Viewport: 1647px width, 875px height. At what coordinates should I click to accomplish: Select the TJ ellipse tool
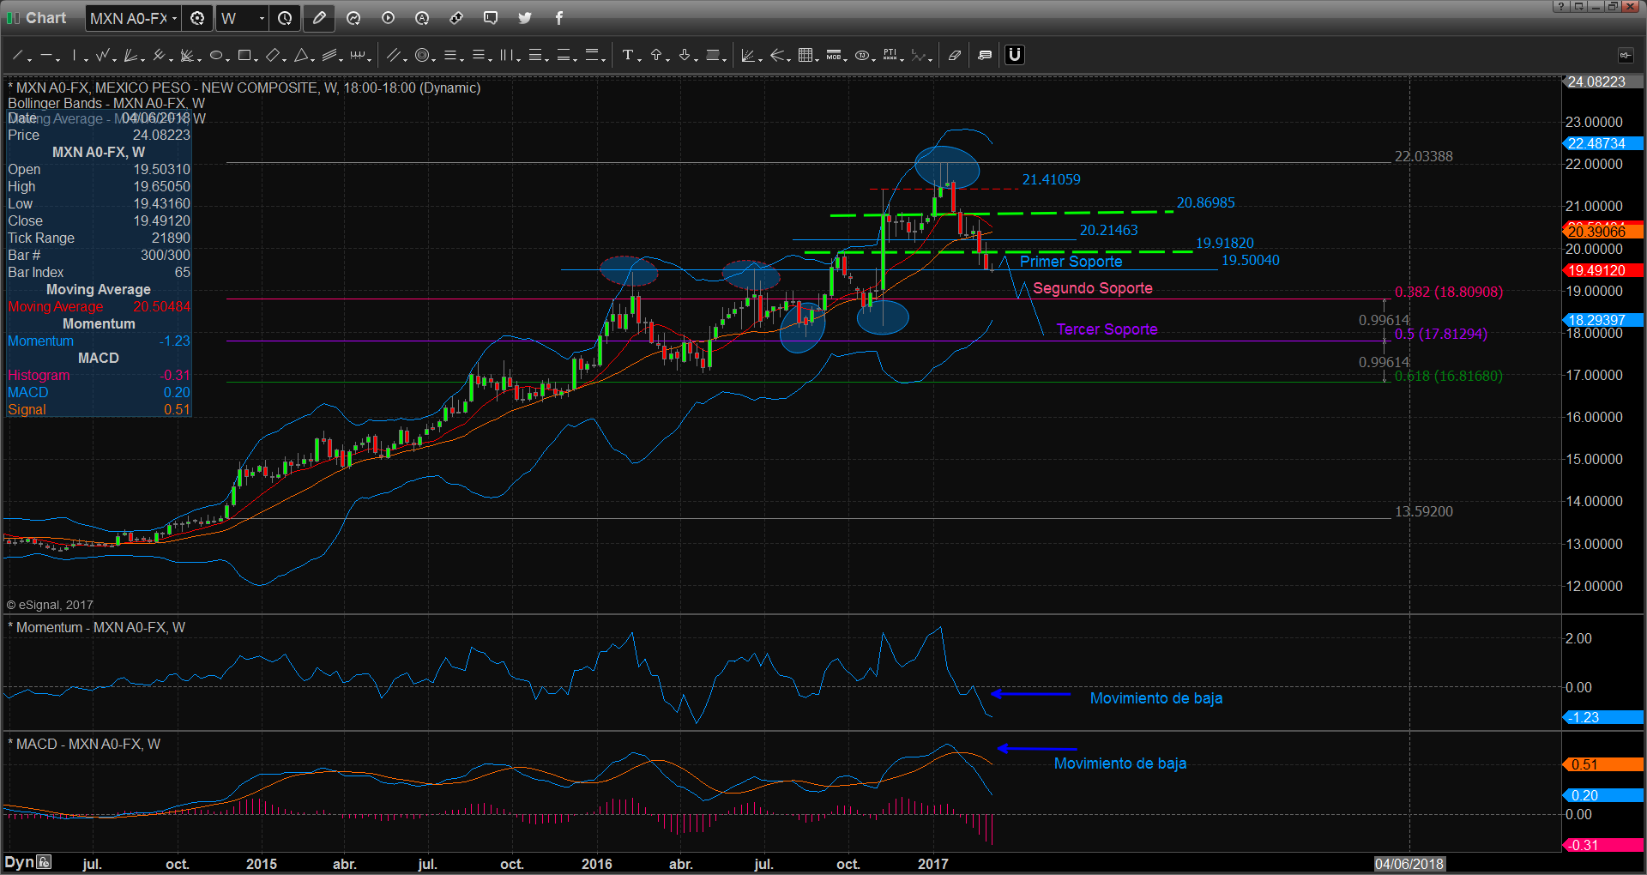862,56
